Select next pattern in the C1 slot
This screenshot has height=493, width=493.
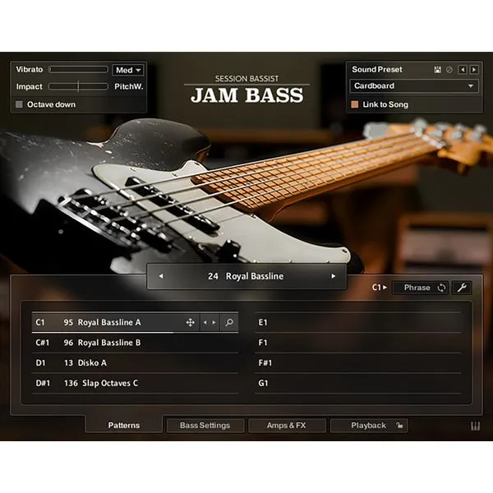[x=214, y=322]
